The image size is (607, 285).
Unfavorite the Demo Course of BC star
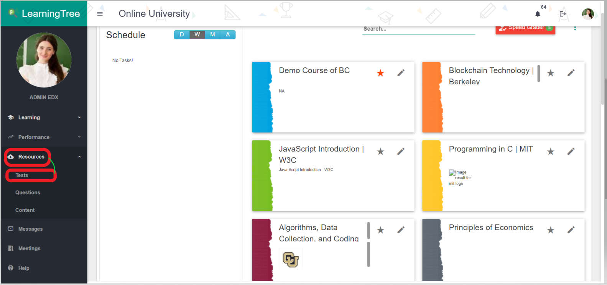click(380, 73)
